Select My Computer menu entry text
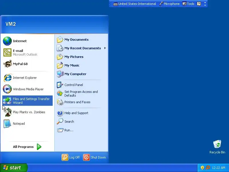229x172 pixels. pyautogui.click(x=75, y=74)
